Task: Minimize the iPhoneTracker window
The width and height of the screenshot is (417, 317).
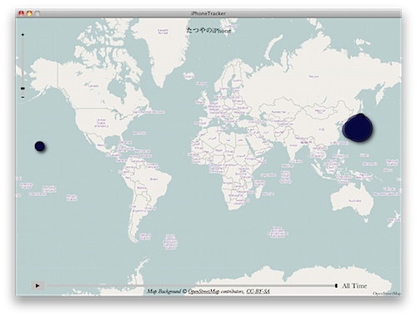Action: [29, 13]
